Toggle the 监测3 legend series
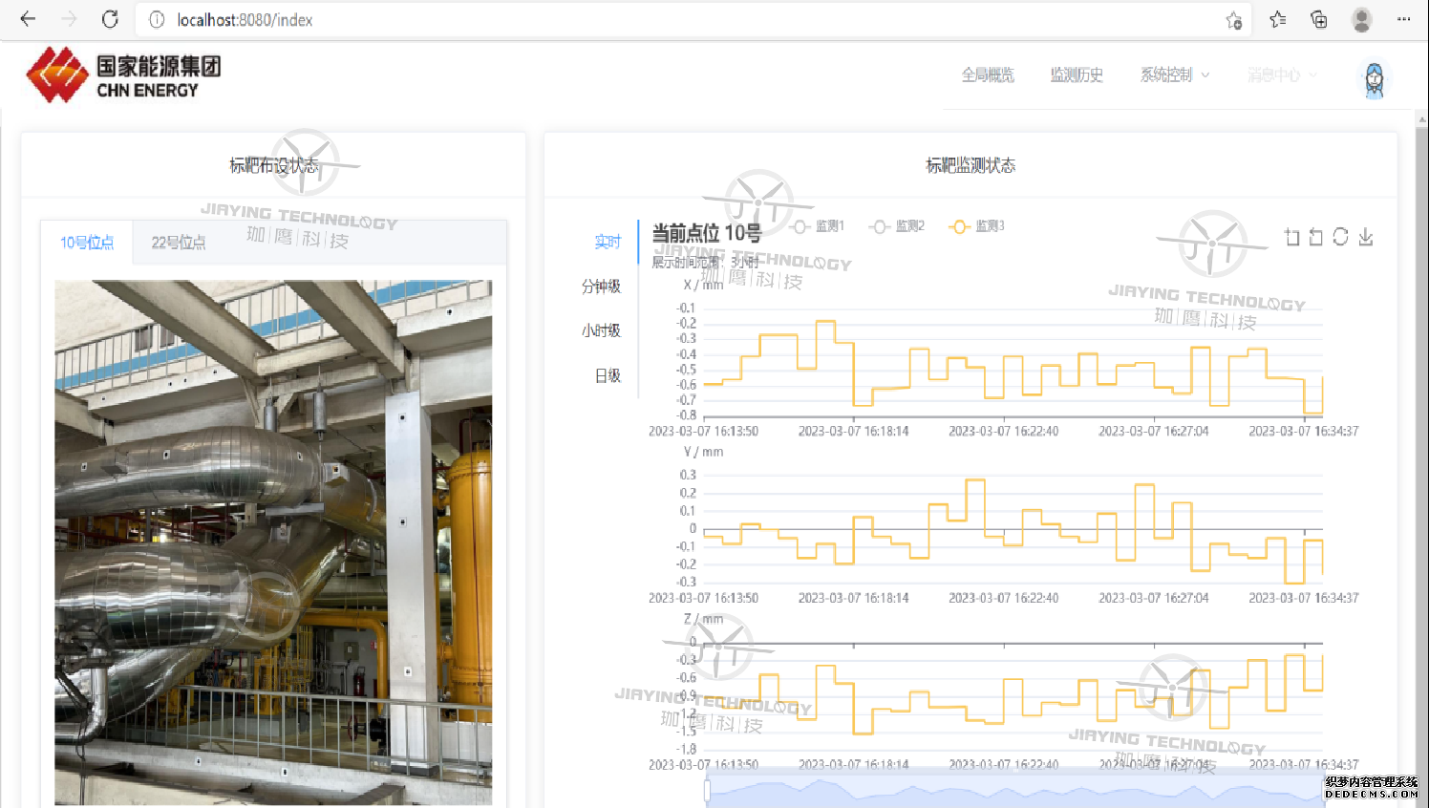1429x808 pixels. [977, 226]
